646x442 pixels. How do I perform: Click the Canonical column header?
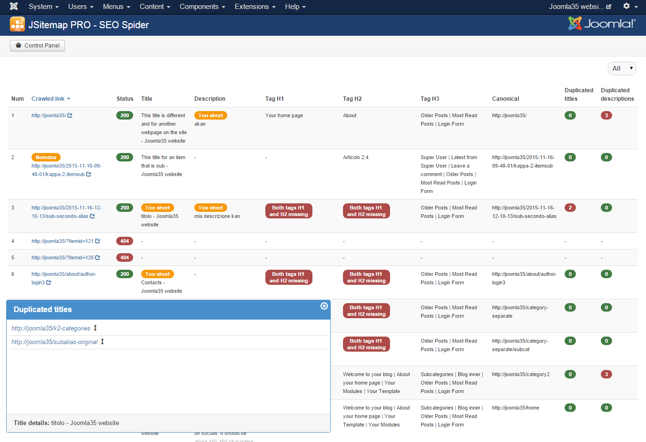click(x=506, y=99)
